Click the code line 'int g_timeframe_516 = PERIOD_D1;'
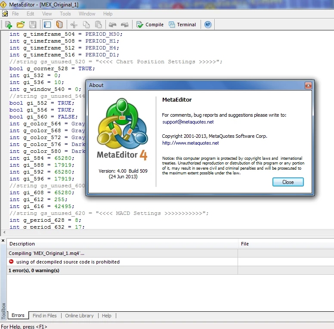 pyautogui.click(x=64, y=55)
